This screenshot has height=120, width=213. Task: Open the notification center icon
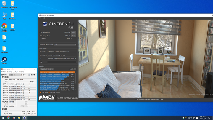coord(209,118)
